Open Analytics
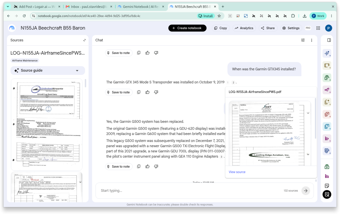 click(244, 28)
